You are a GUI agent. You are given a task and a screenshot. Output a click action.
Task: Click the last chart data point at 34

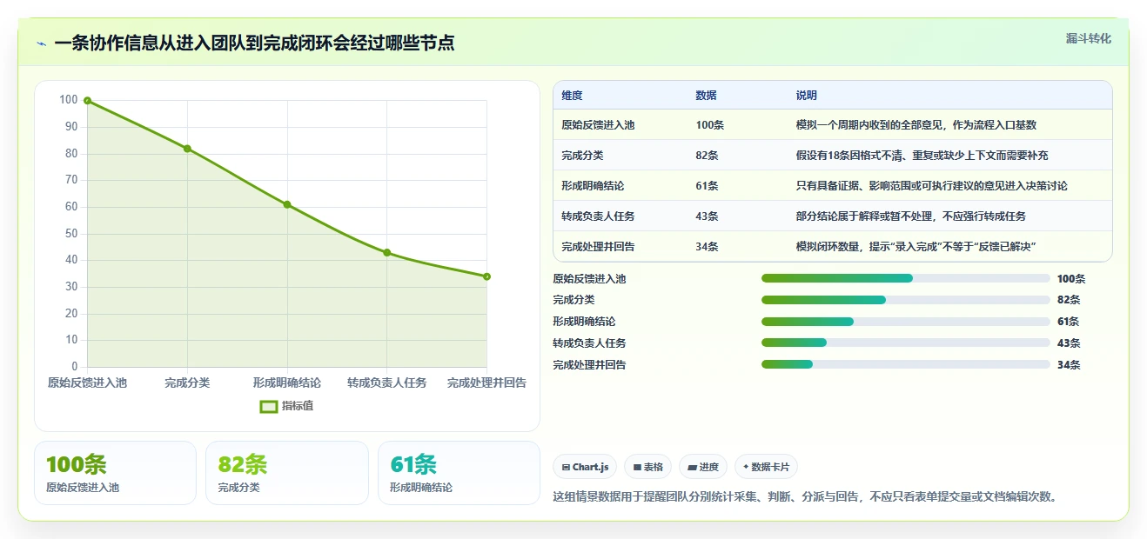[486, 276]
